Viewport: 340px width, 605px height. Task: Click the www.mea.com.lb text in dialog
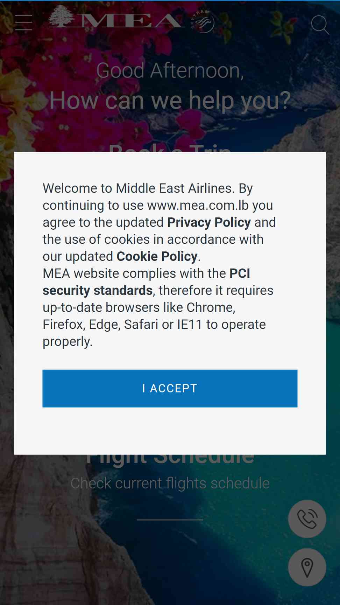(x=198, y=206)
